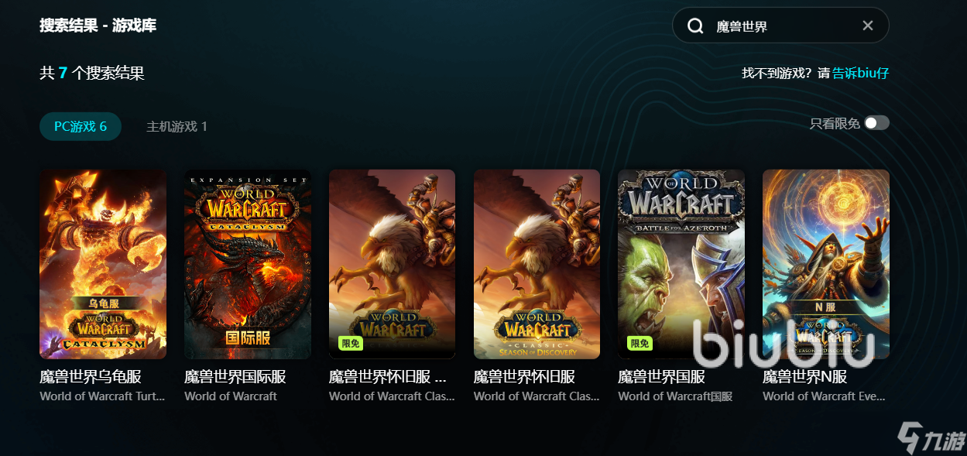967x456 pixels.
Task: Select the Battle for Azeroth 国服 cover
Action: [x=681, y=264]
